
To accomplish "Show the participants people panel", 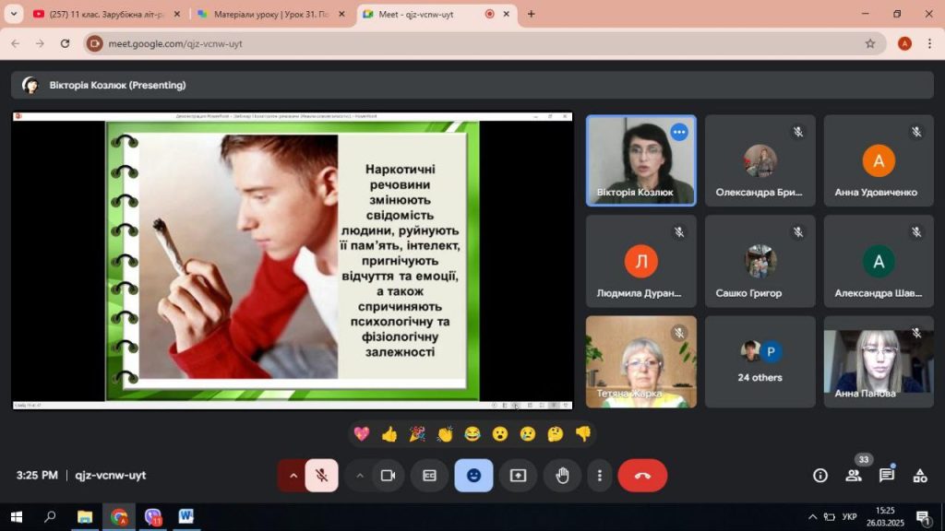I will click(x=853, y=476).
